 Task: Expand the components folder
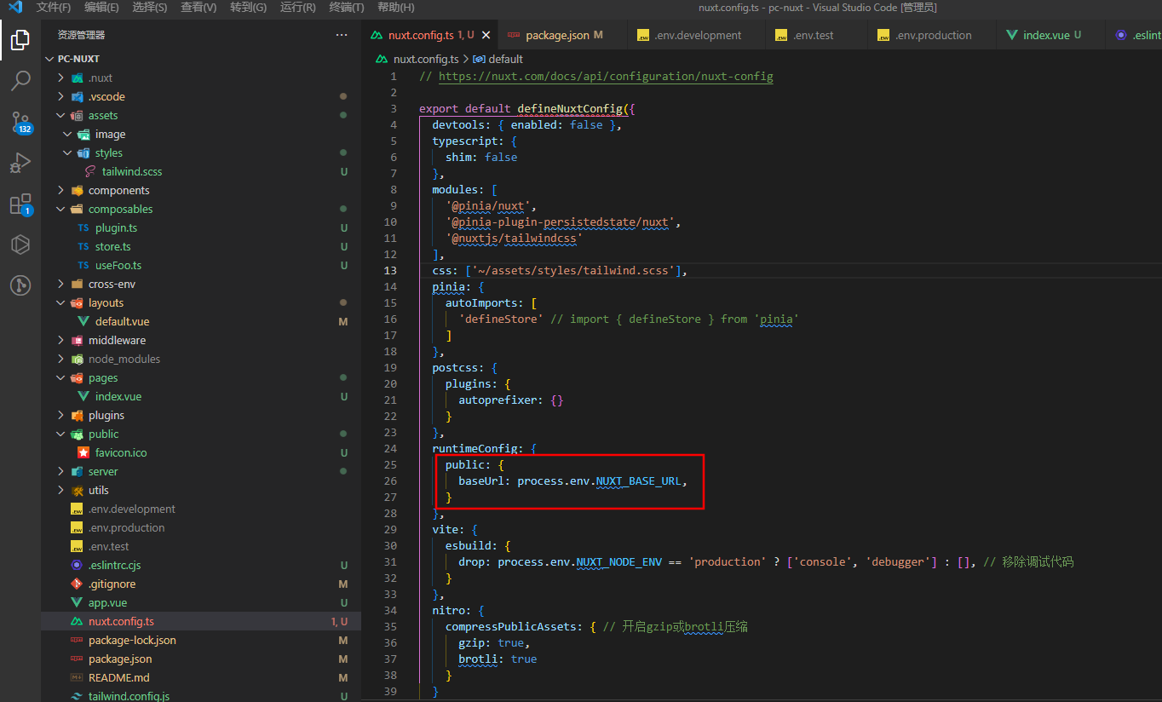coord(118,190)
